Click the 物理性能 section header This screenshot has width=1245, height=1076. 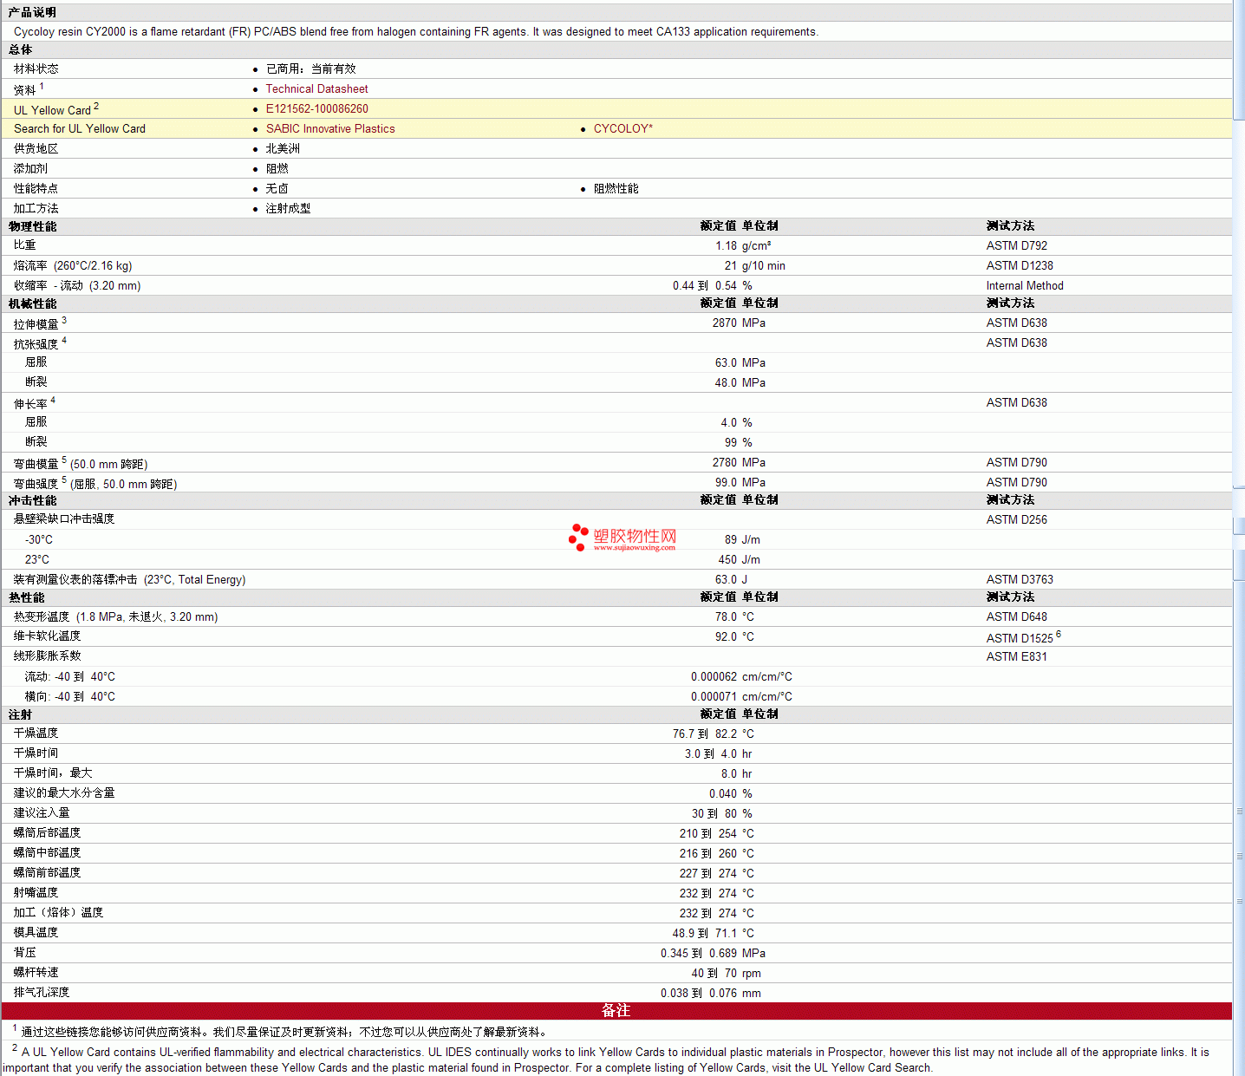(32, 226)
